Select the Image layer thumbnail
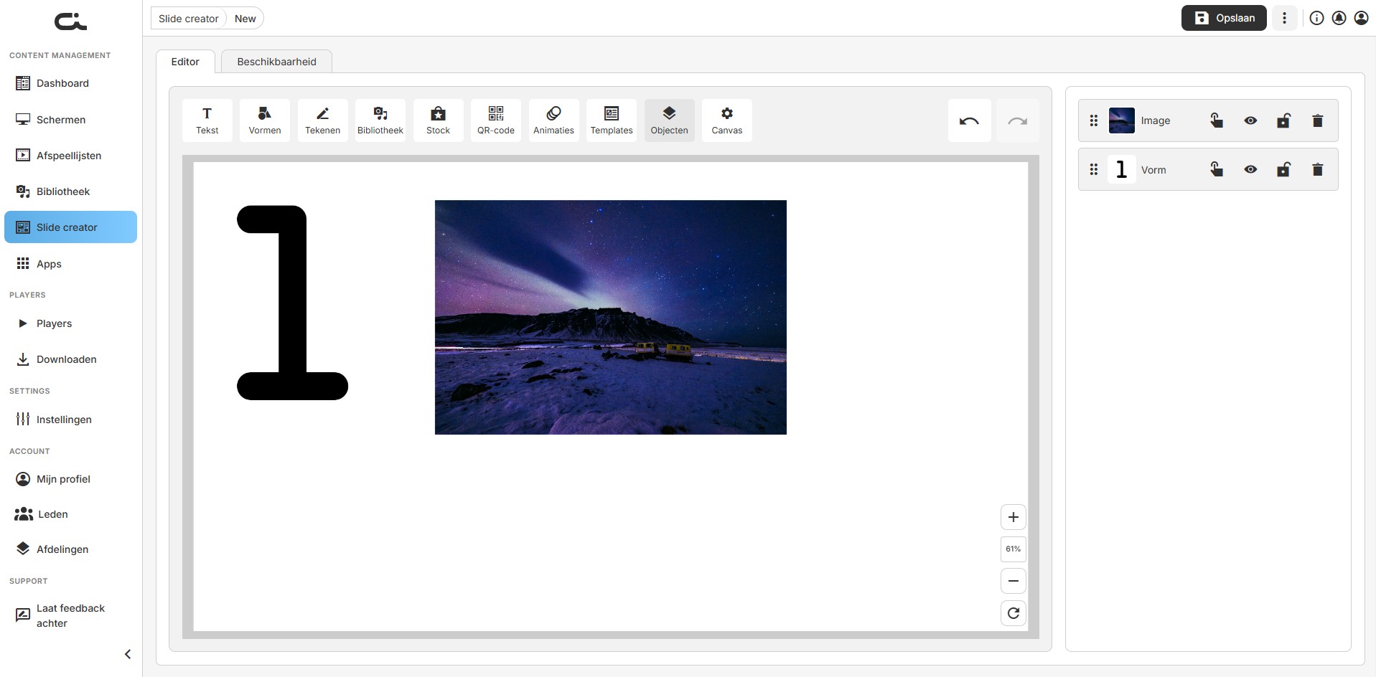Image resolution: width=1376 pixels, height=677 pixels. [x=1121, y=120]
